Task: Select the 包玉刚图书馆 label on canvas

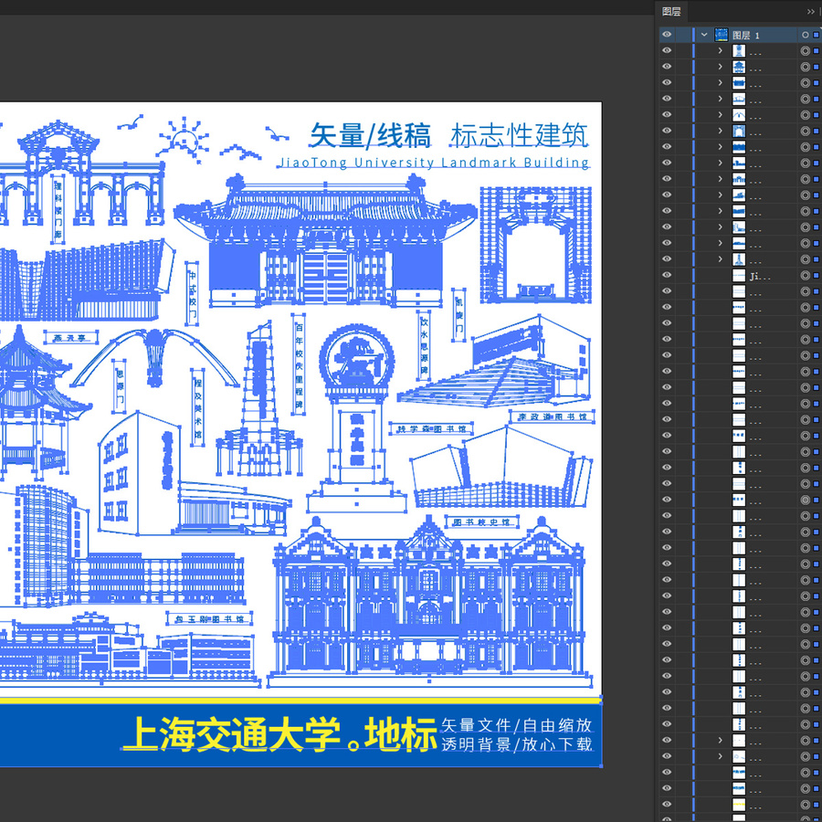Action: 209,618
